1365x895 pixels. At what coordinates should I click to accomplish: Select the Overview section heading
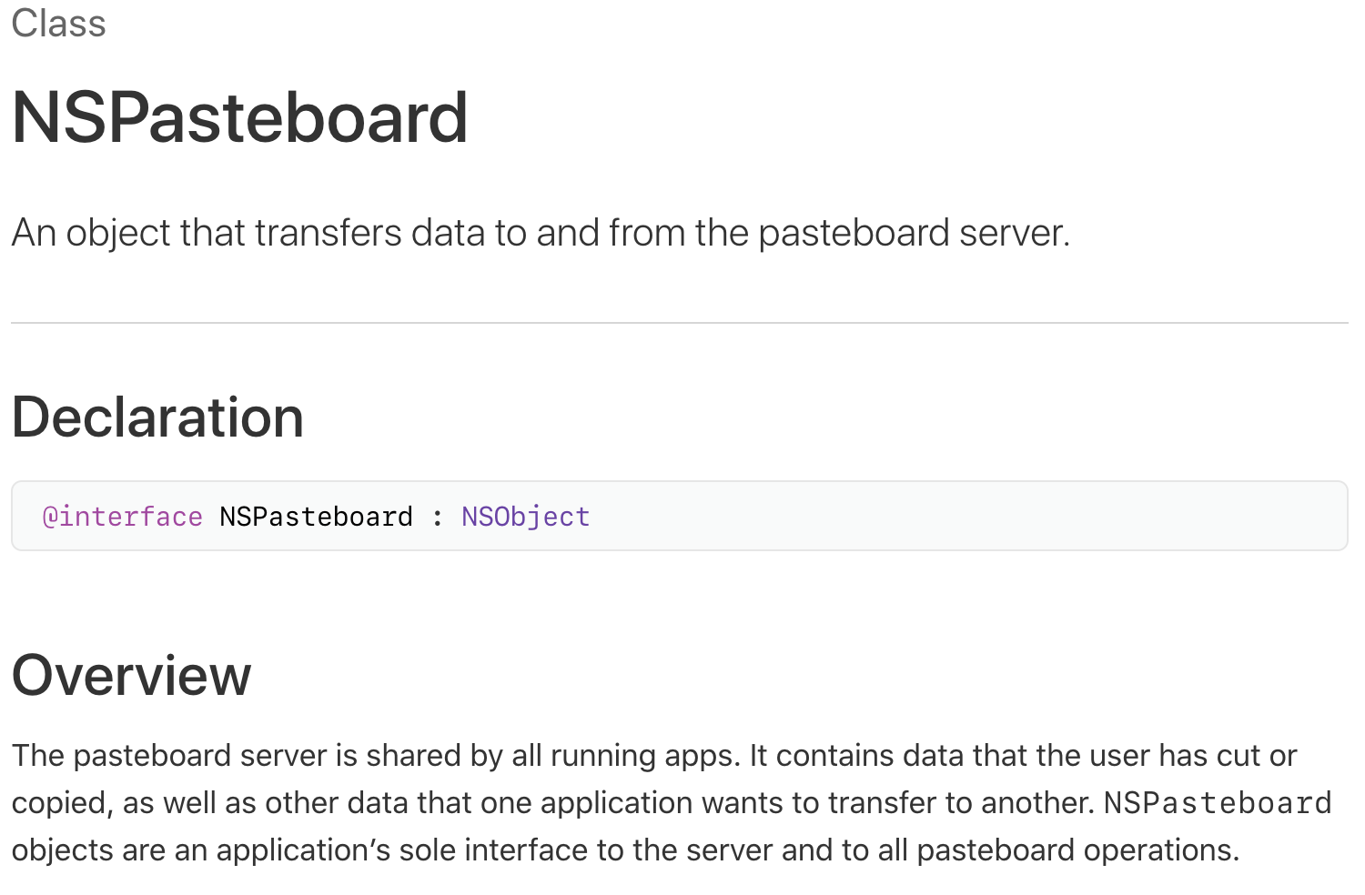pos(131,675)
